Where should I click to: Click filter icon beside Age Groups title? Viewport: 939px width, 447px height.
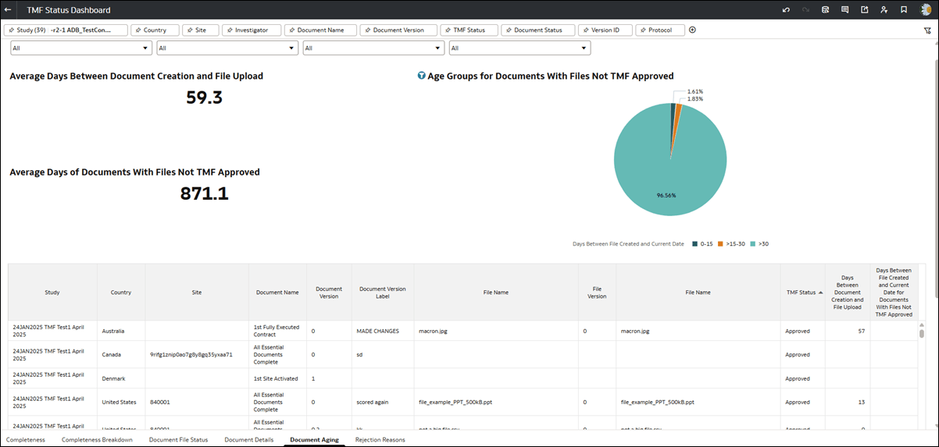[422, 76]
